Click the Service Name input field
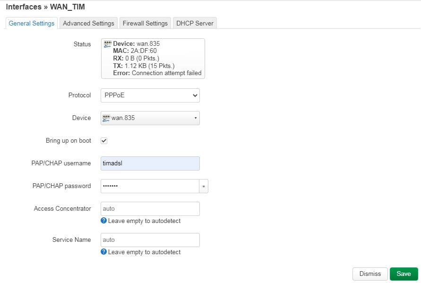The height and width of the screenshot is (283, 421). [150, 240]
